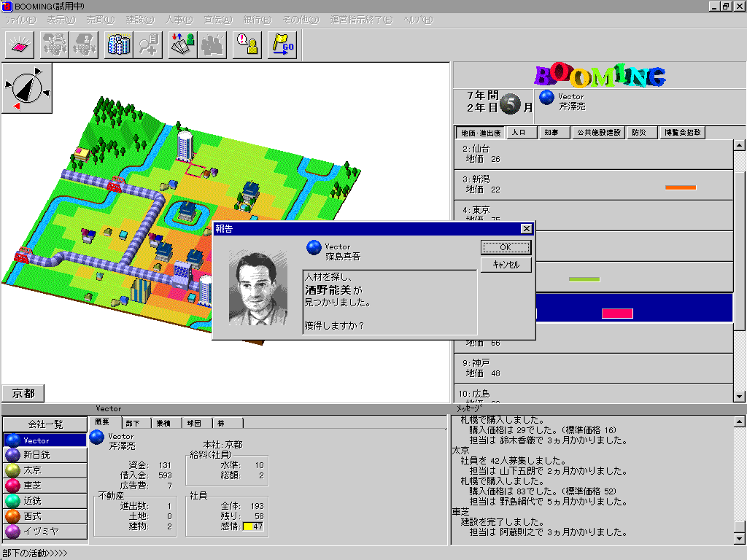
Task: Select 近銑 in company list
Action: click(45, 501)
